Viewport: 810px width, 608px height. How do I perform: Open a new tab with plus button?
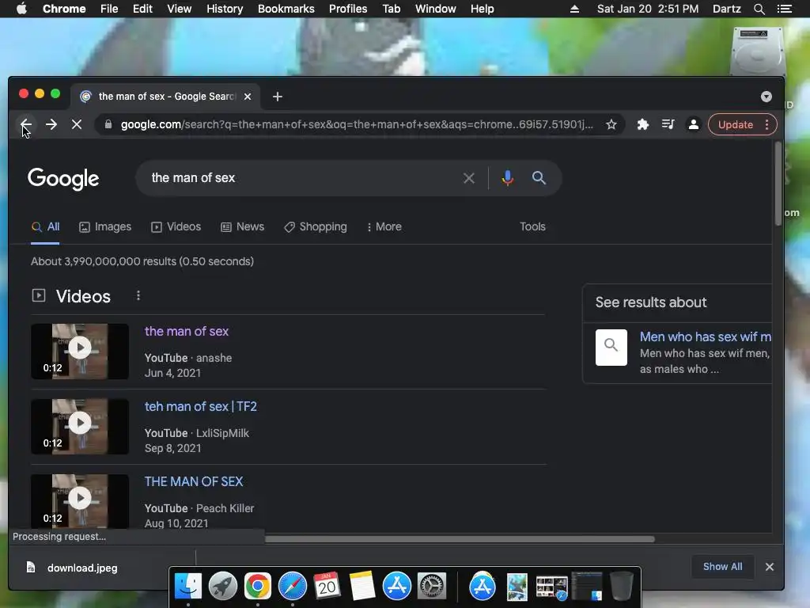pyautogui.click(x=278, y=97)
